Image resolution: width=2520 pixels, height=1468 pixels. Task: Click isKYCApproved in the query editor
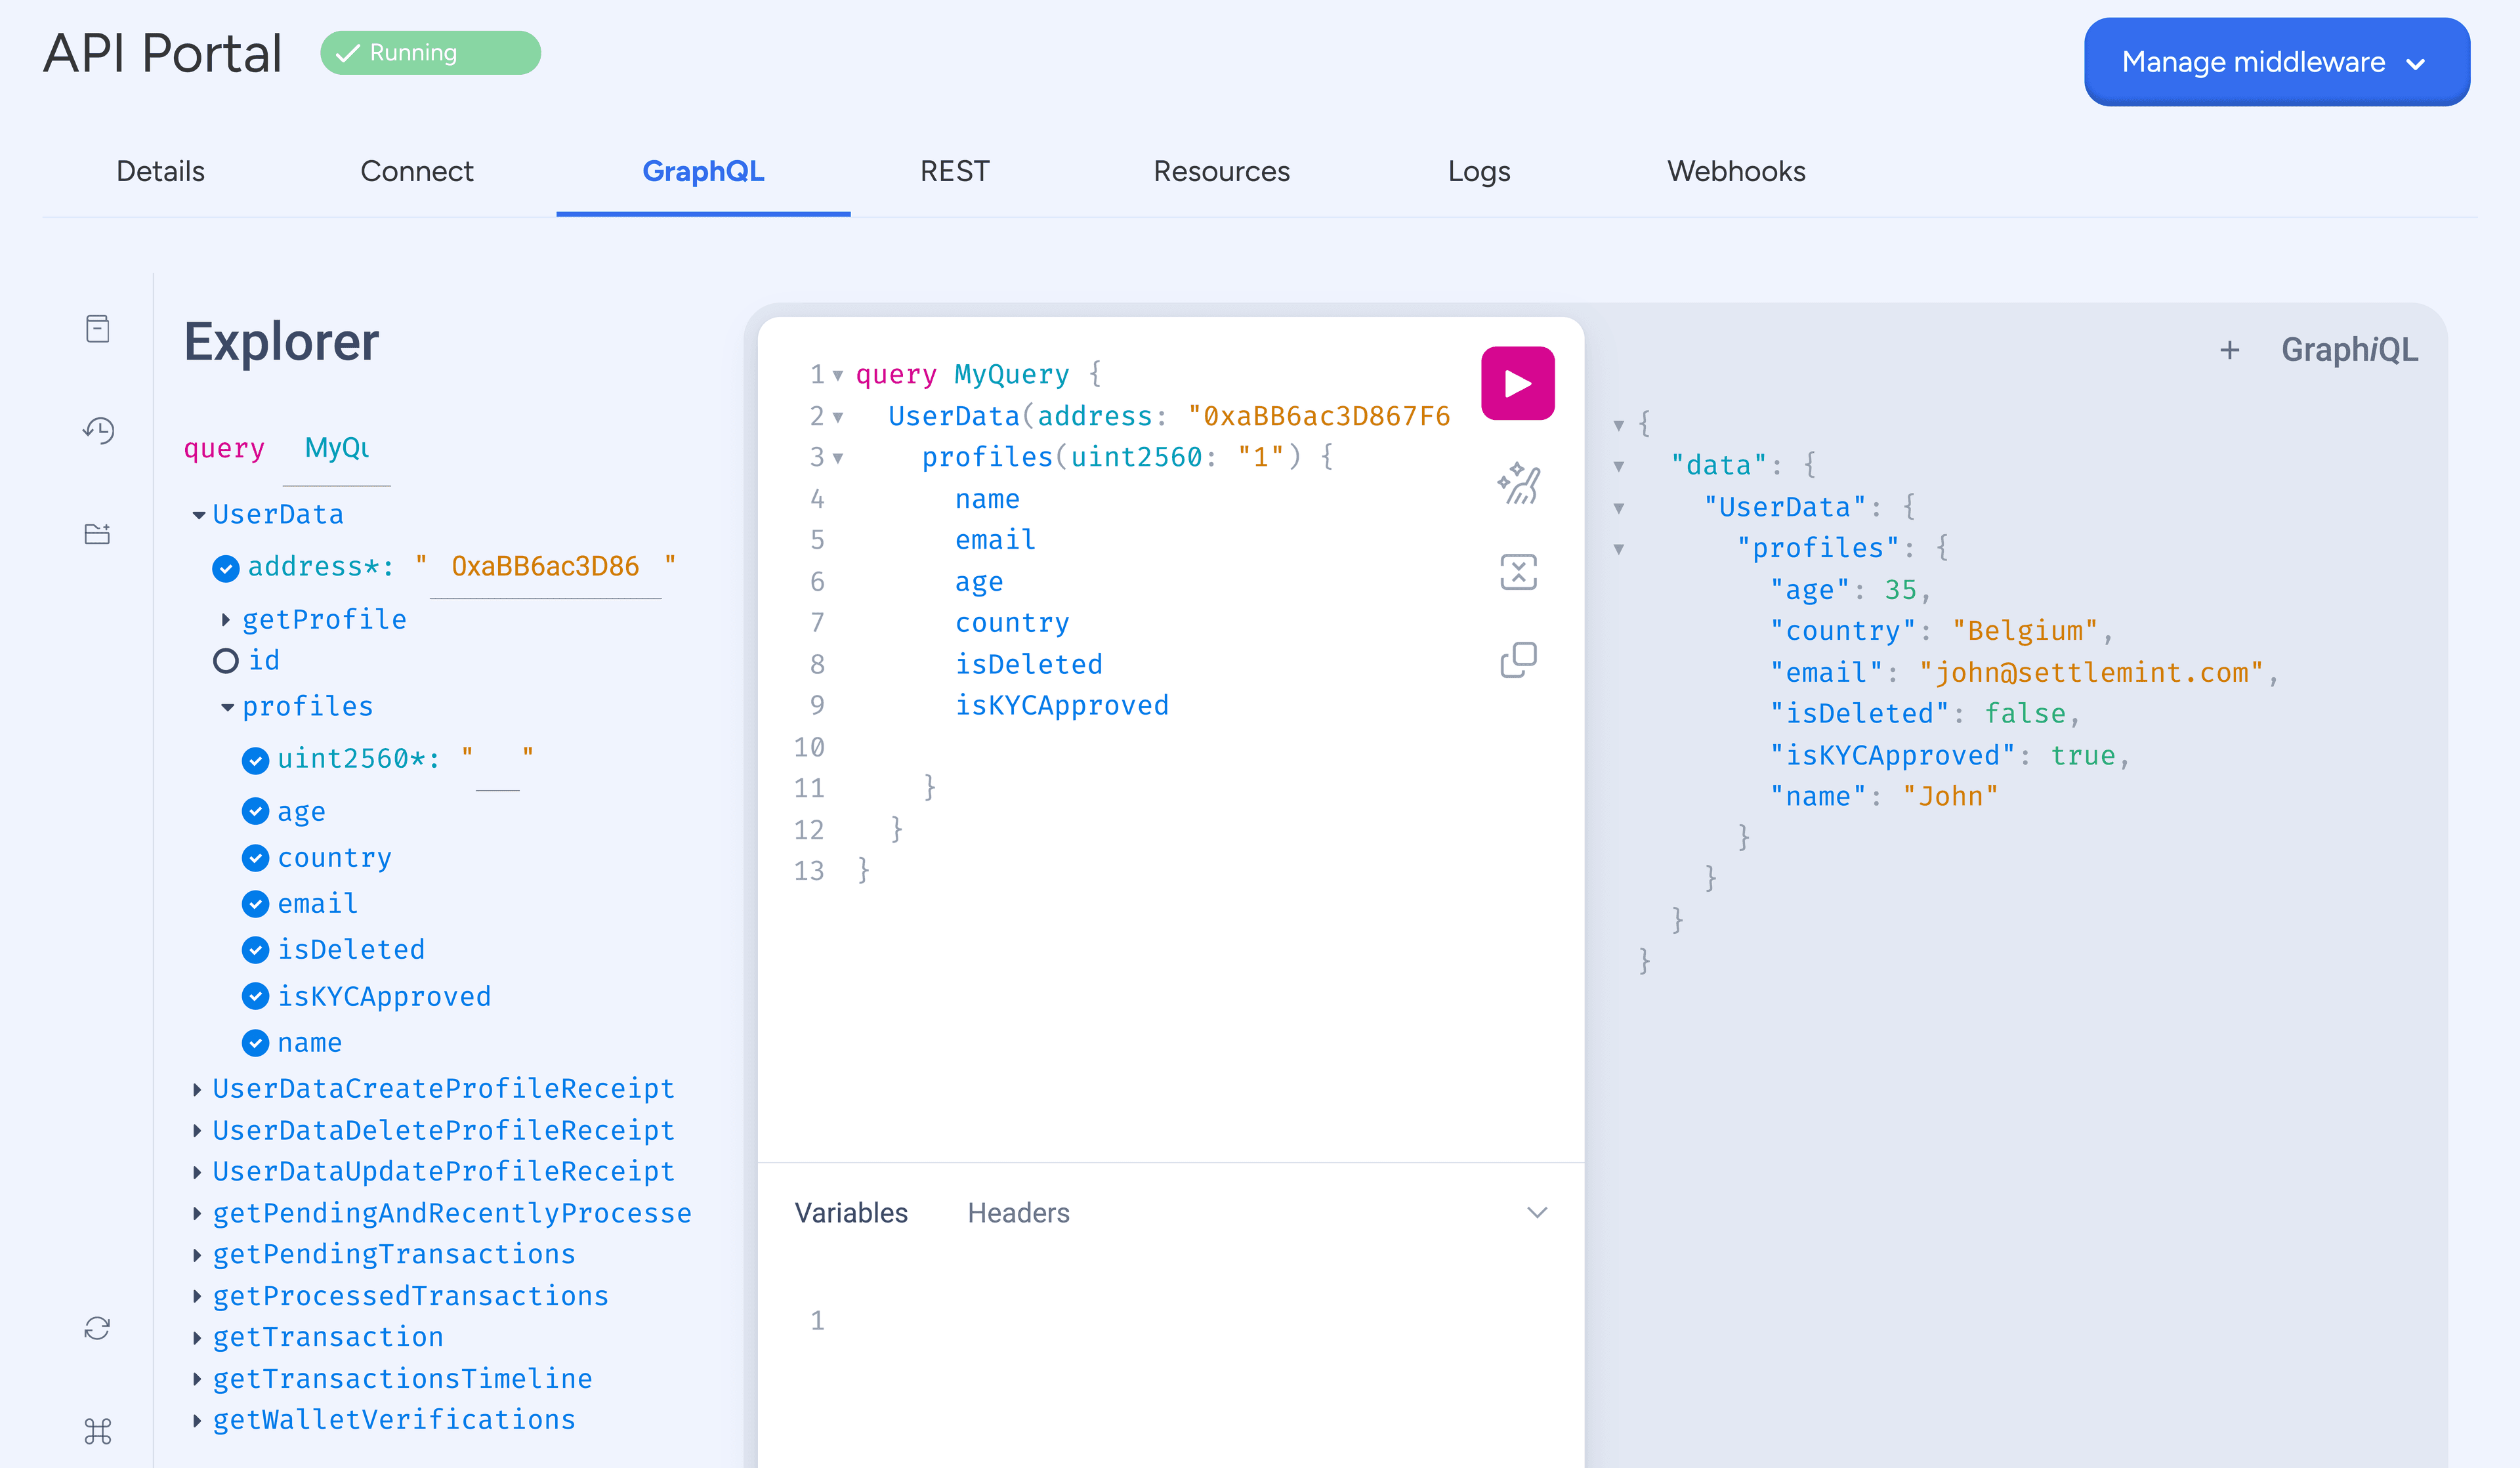pyautogui.click(x=1061, y=706)
